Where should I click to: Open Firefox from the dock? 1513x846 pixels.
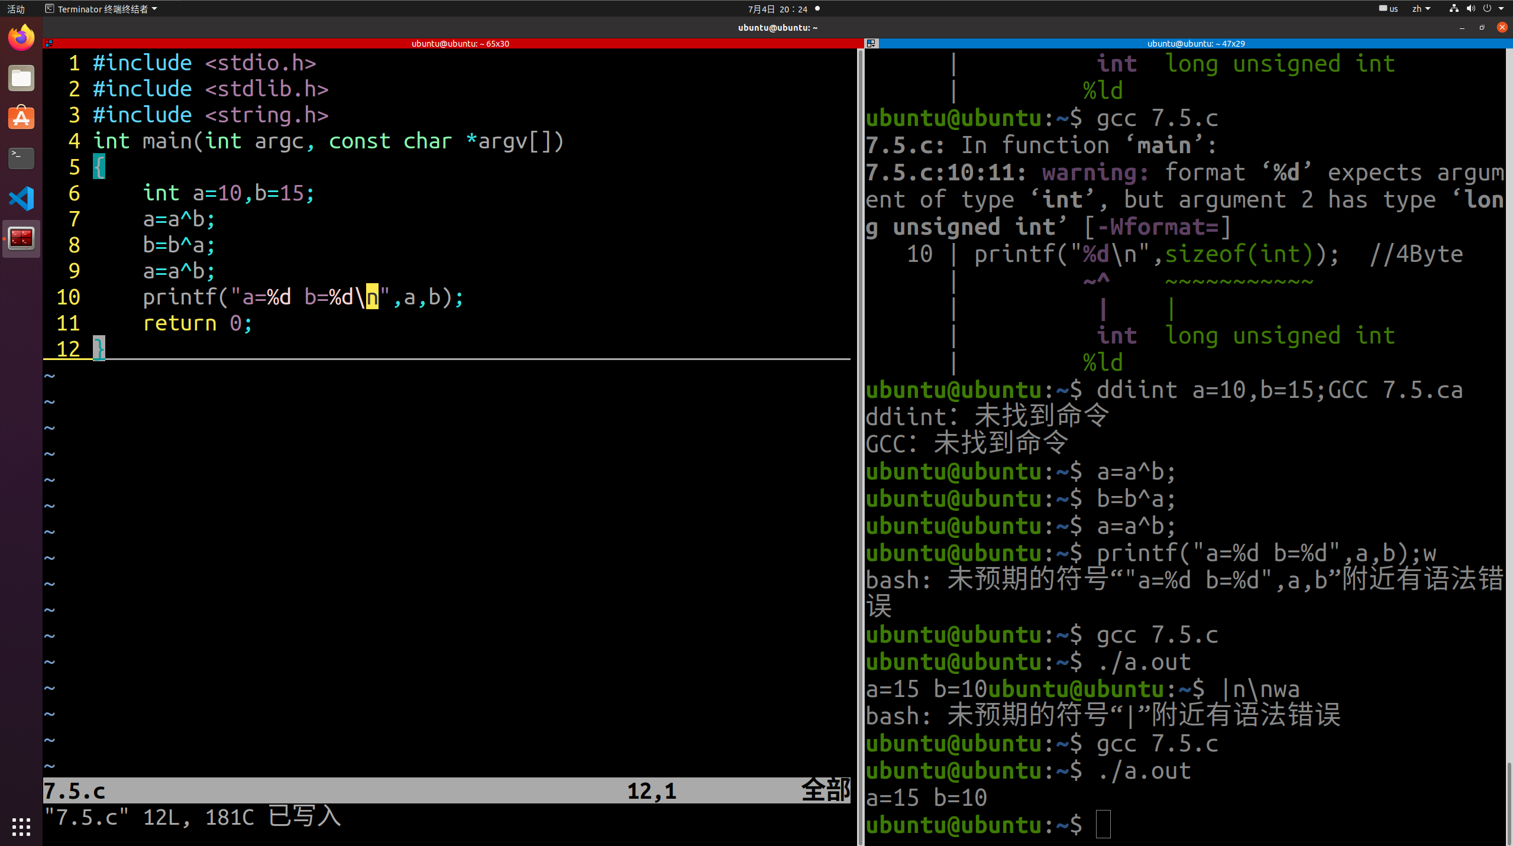pos(21,38)
